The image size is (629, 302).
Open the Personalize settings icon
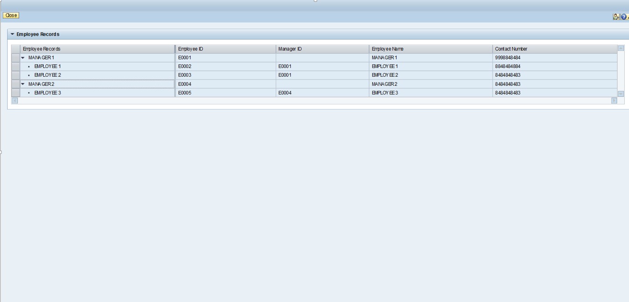(x=617, y=16)
